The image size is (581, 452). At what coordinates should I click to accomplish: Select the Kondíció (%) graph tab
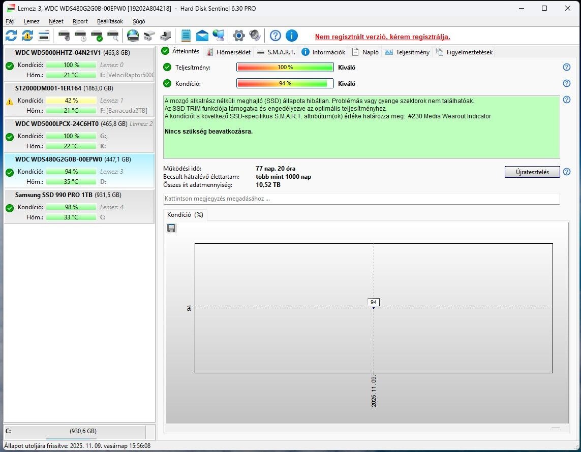click(x=185, y=215)
